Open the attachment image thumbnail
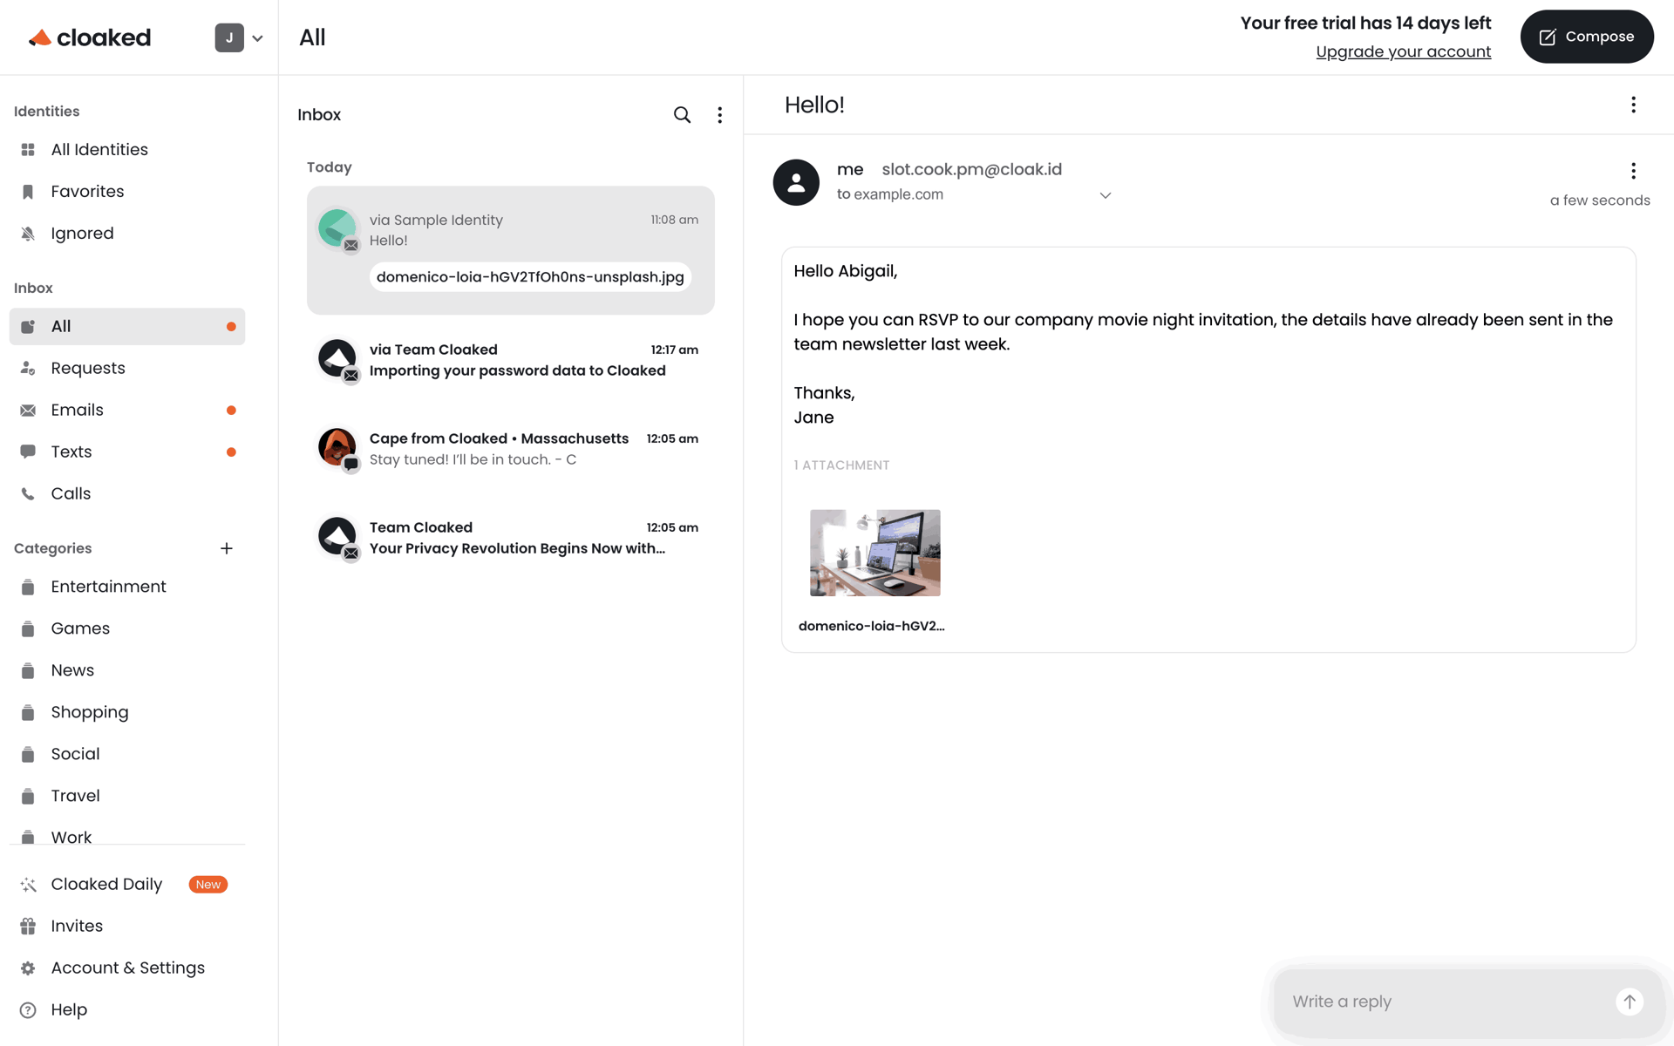 [x=874, y=553]
